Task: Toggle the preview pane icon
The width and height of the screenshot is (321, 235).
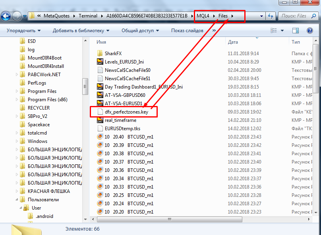Action: point(296,31)
